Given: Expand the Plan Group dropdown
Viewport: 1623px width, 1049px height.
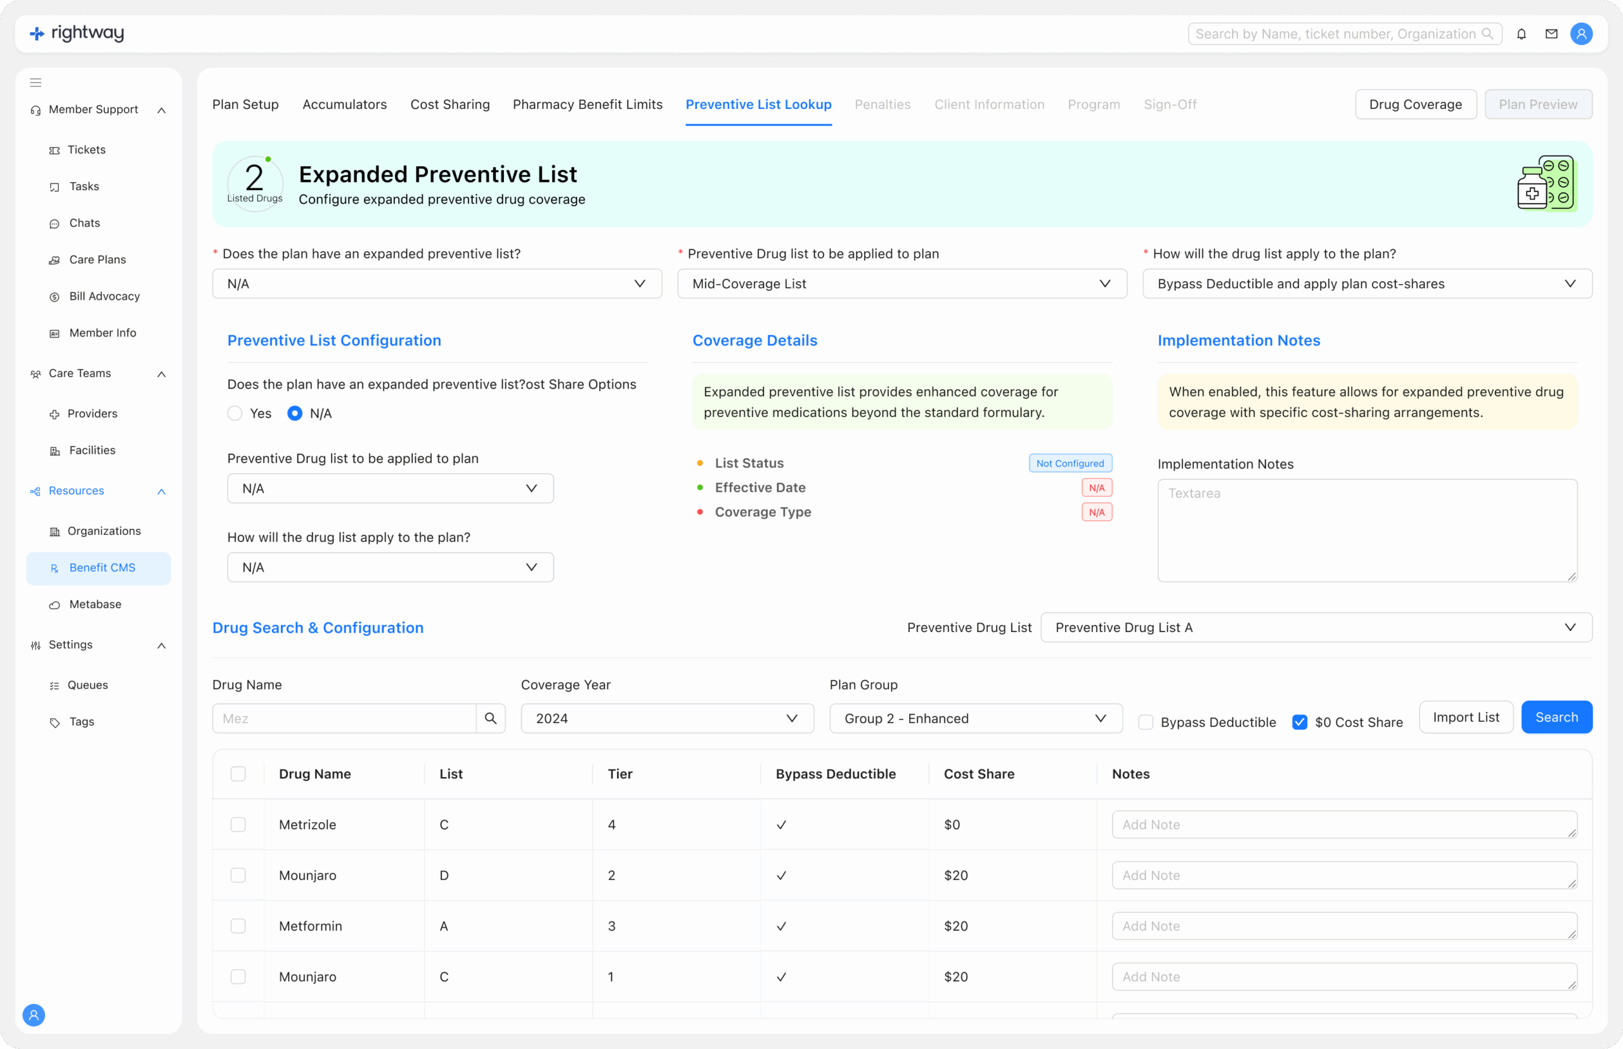Looking at the screenshot, I should [x=975, y=718].
